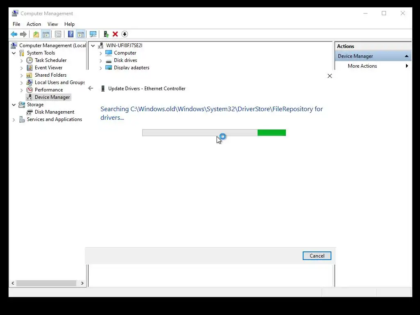Click the Local Users and Groups icon
This screenshot has height=315, width=420.
(x=30, y=82)
